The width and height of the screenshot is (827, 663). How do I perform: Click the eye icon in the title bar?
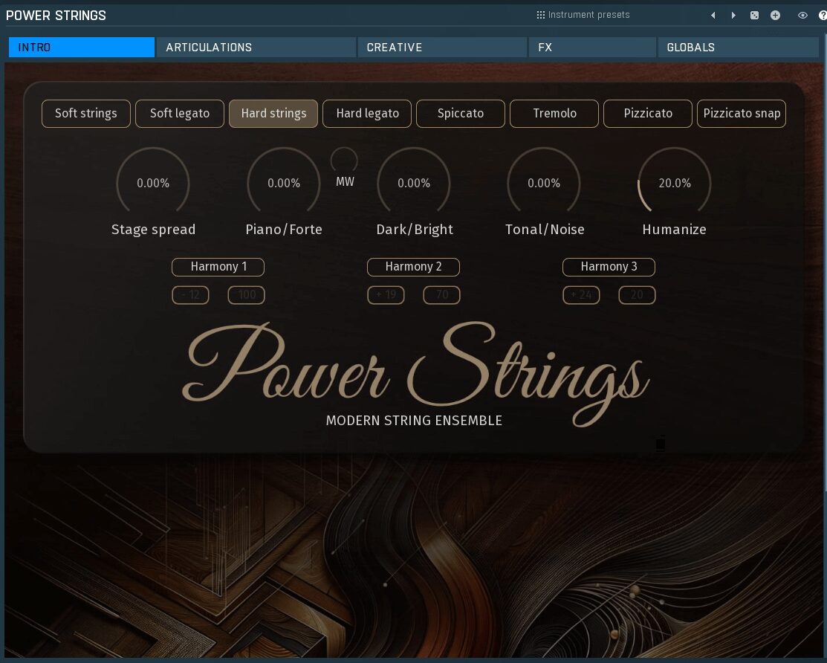802,15
